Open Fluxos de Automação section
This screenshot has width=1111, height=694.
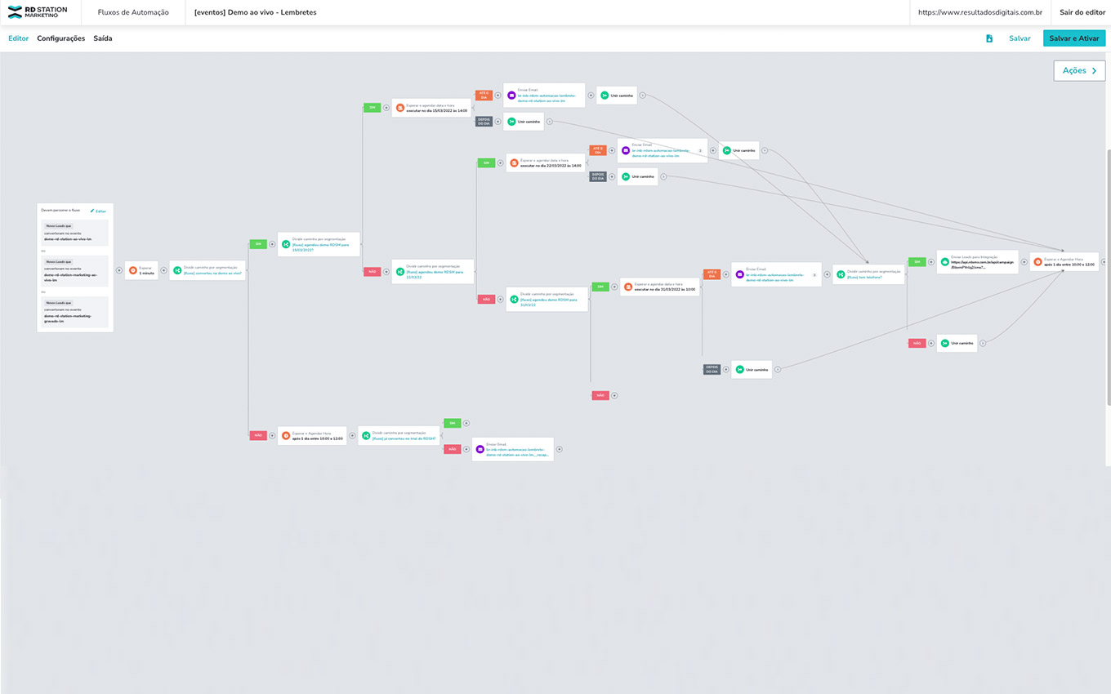133,12
